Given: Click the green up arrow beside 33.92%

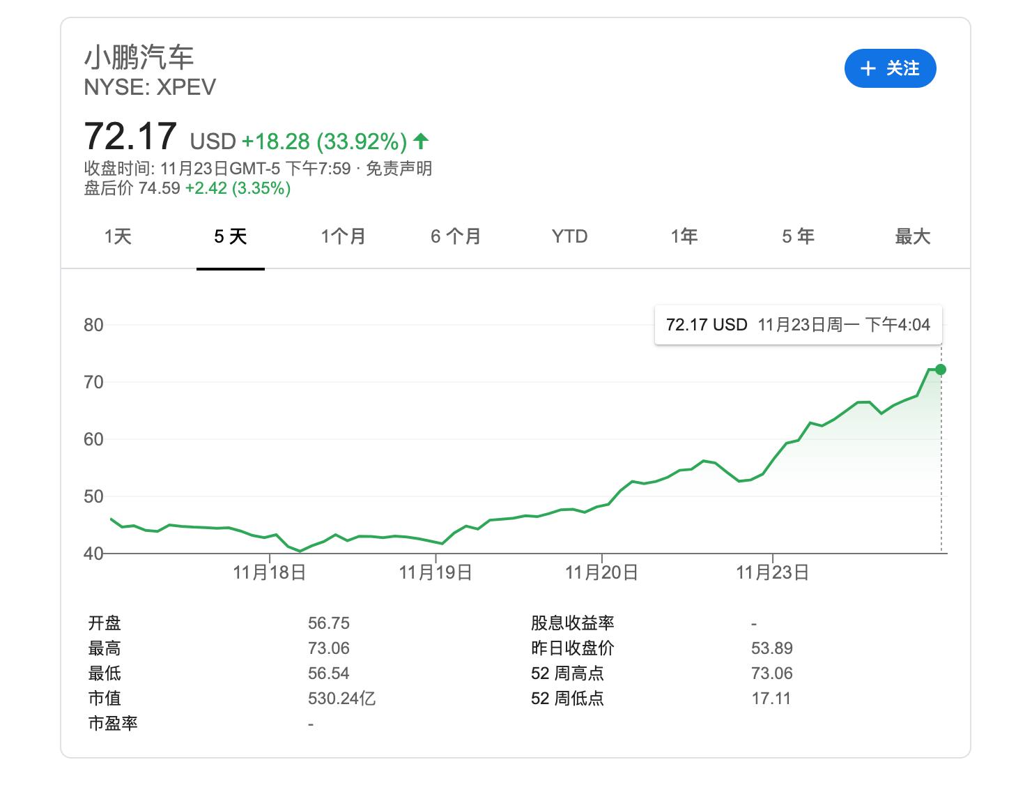Looking at the screenshot, I should click(x=421, y=142).
